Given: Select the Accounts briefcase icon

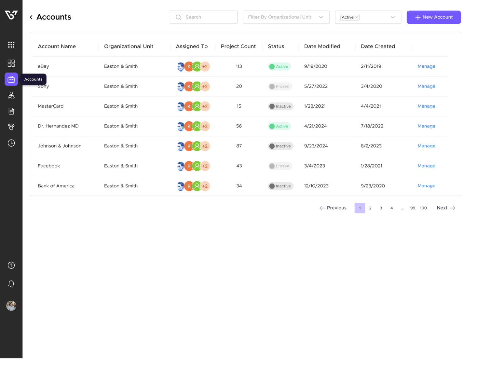Looking at the screenshot, I should click(x=11, y=79).
